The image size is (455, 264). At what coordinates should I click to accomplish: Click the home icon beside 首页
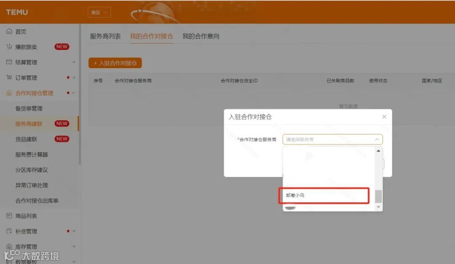[x=9, y=31]
